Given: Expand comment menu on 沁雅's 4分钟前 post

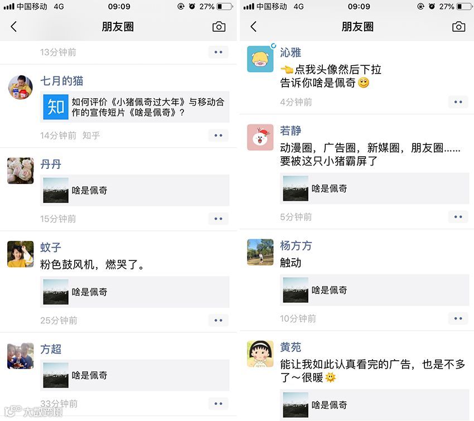Looking at the screenshot, I should 458,102.
